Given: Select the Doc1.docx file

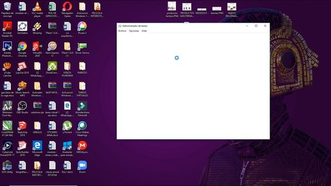Looking at the screenshot, I should click(x=67, y=167).
